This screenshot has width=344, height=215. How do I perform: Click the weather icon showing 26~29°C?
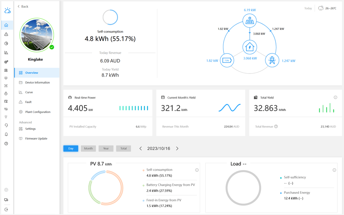click(x=321, y=8)
